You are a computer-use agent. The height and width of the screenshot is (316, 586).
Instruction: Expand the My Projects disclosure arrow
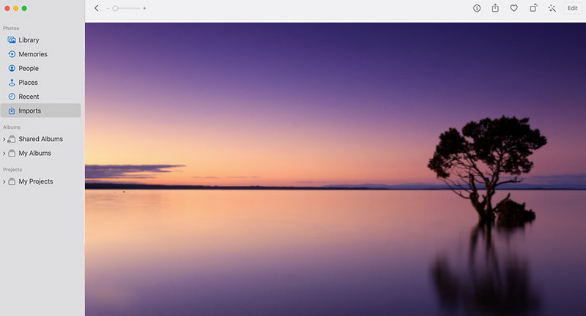pyautogui.click(x=4, y=182)
